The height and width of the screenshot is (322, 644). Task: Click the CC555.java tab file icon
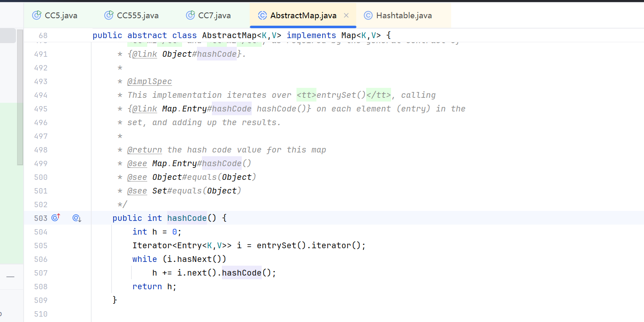coord(109,16)
